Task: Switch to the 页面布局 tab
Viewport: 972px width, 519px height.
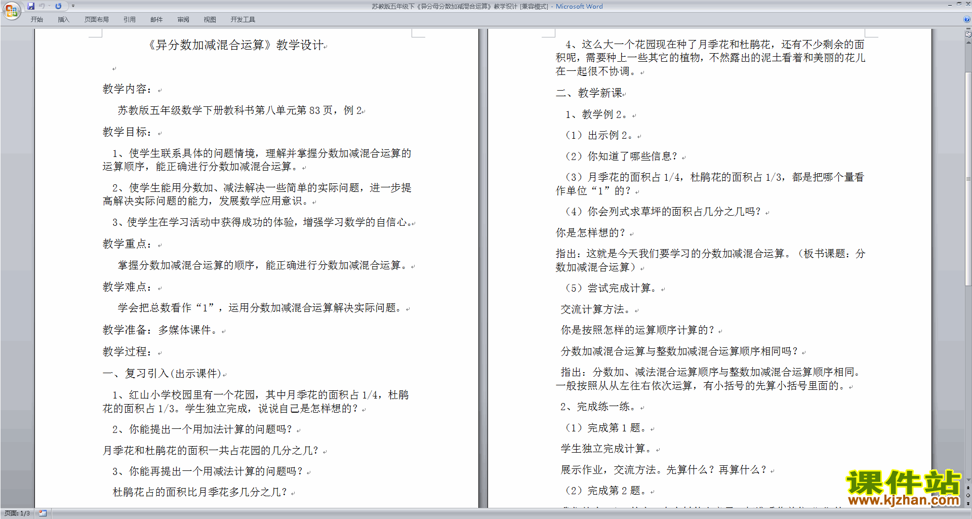Action: point(97,20)
